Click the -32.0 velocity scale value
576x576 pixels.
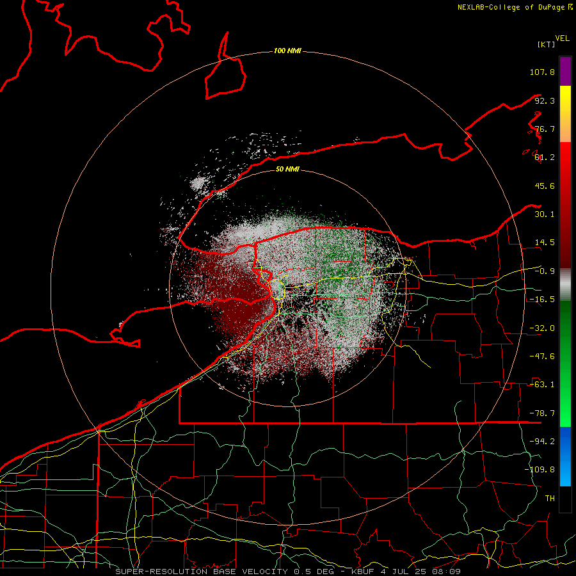click(542, 328)
